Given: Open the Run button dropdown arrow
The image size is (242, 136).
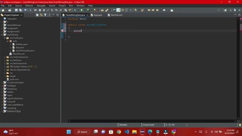Looking at the screenshot, I should (x=84, y=10).
